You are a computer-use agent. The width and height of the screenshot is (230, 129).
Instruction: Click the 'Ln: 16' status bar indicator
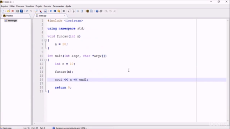27,128
